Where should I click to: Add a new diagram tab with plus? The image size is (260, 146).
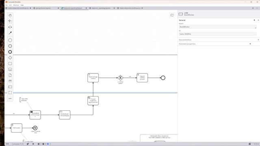[253, 8]
